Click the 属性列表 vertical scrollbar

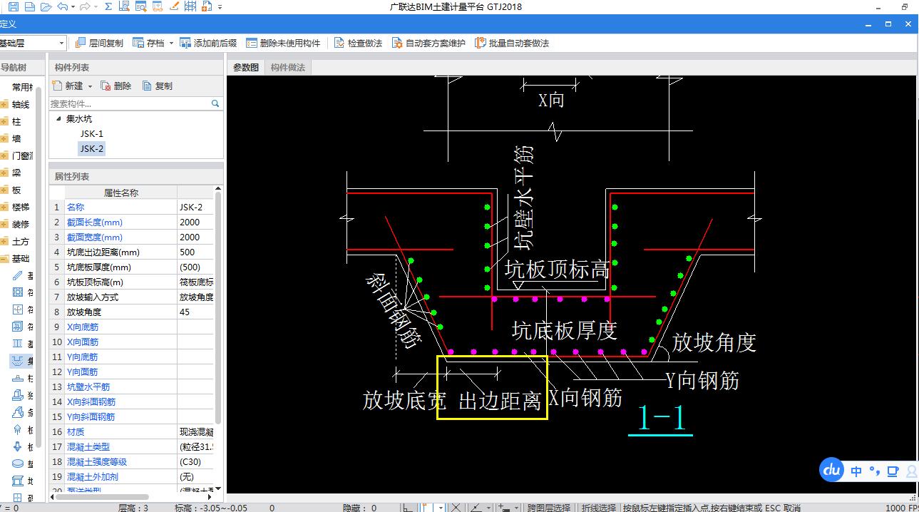(x=217, y=307)
